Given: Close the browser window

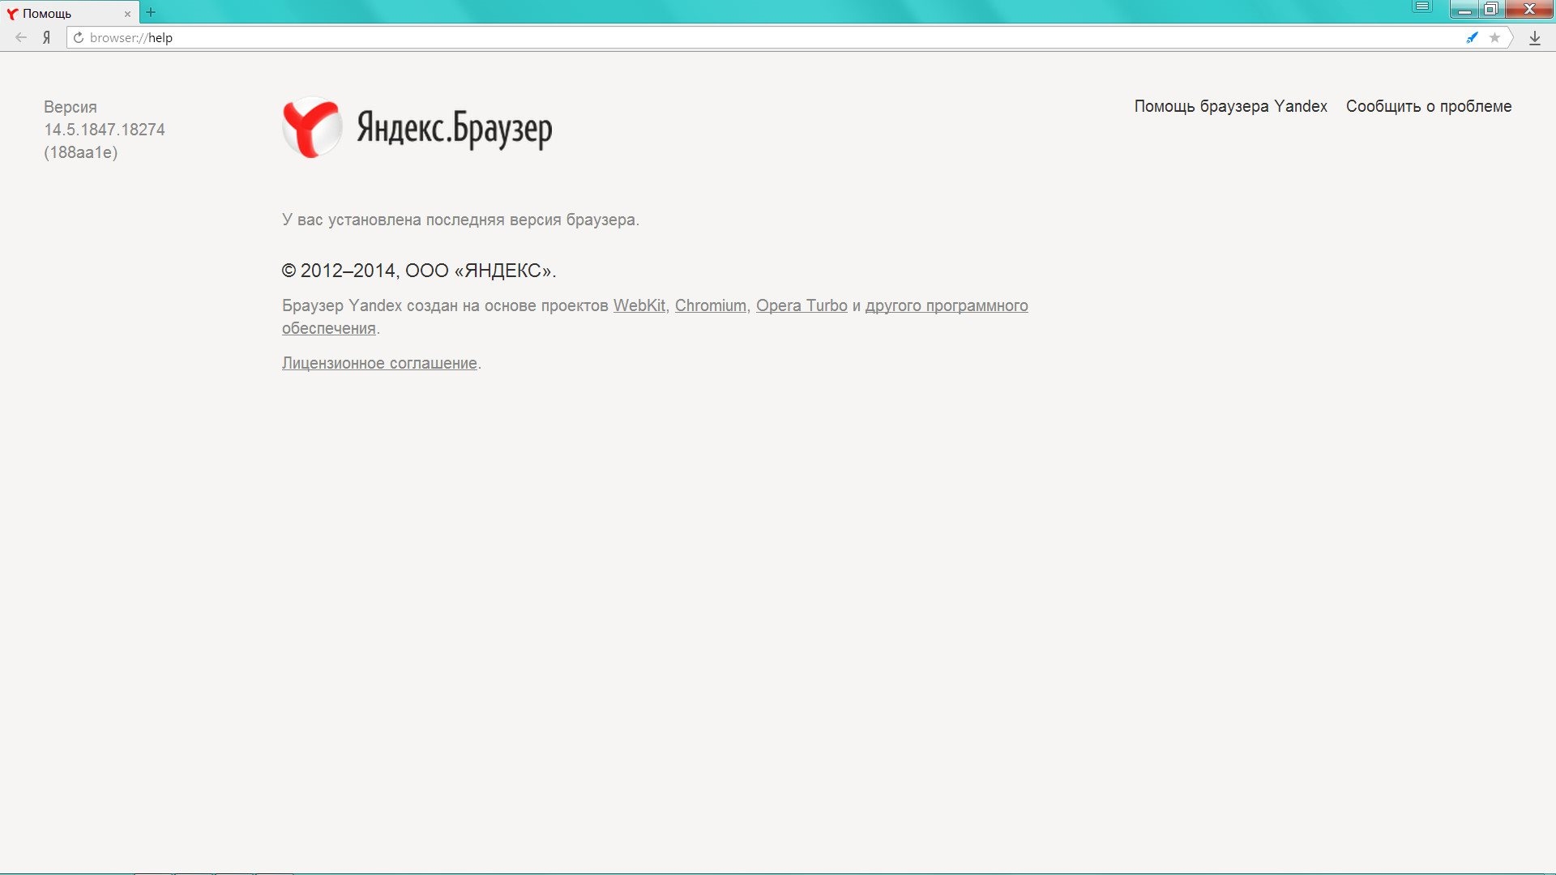Looking at the screenshot, I should click(1528, 9).
